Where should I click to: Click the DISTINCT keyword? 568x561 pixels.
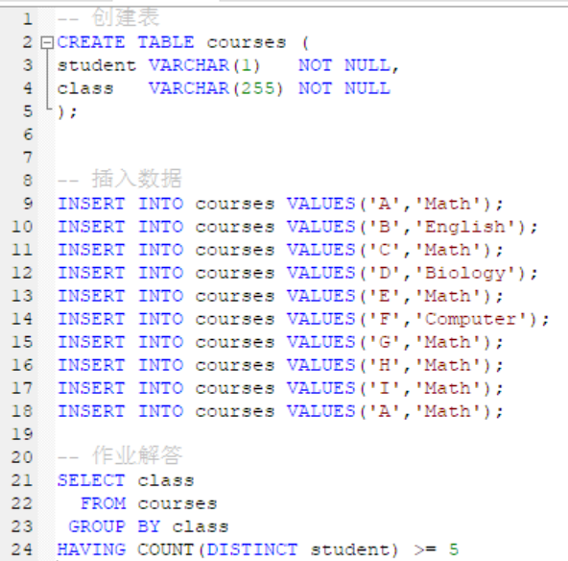tap(252, 549)
